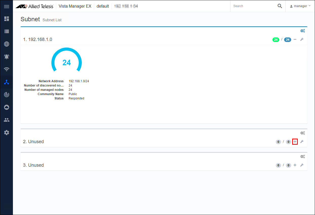The image size is (315, 215).
Task: Click the wrench icon for subnet 192.168.1.0
Action: tap(302, 39)
